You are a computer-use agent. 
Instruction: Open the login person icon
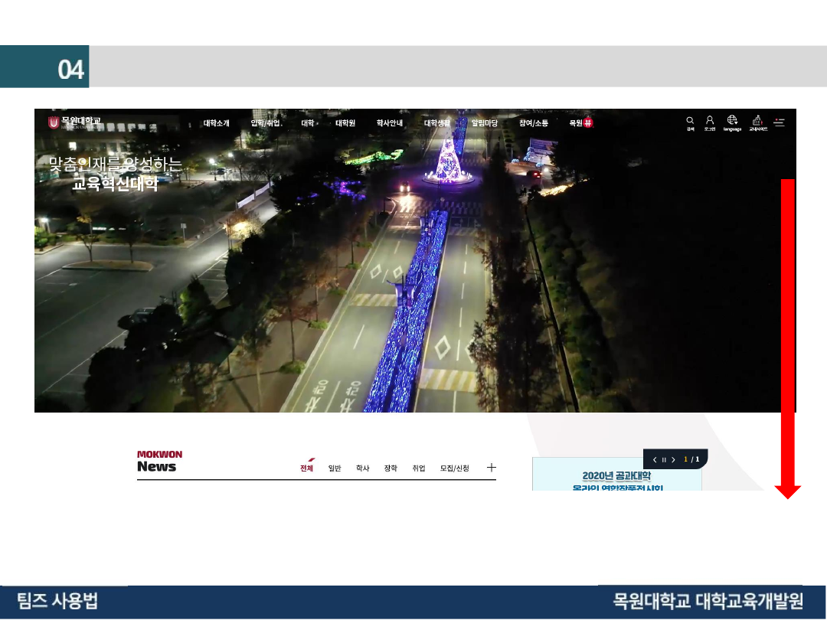[710, 121]
